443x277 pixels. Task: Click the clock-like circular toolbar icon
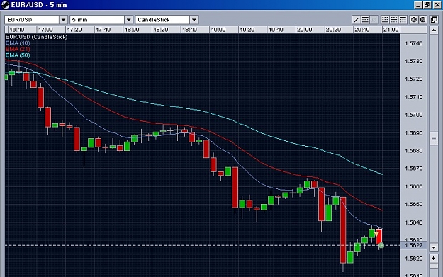point(414,20)
